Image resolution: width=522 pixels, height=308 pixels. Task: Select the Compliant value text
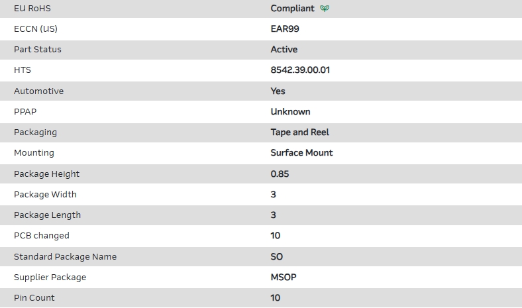[293, 9]
